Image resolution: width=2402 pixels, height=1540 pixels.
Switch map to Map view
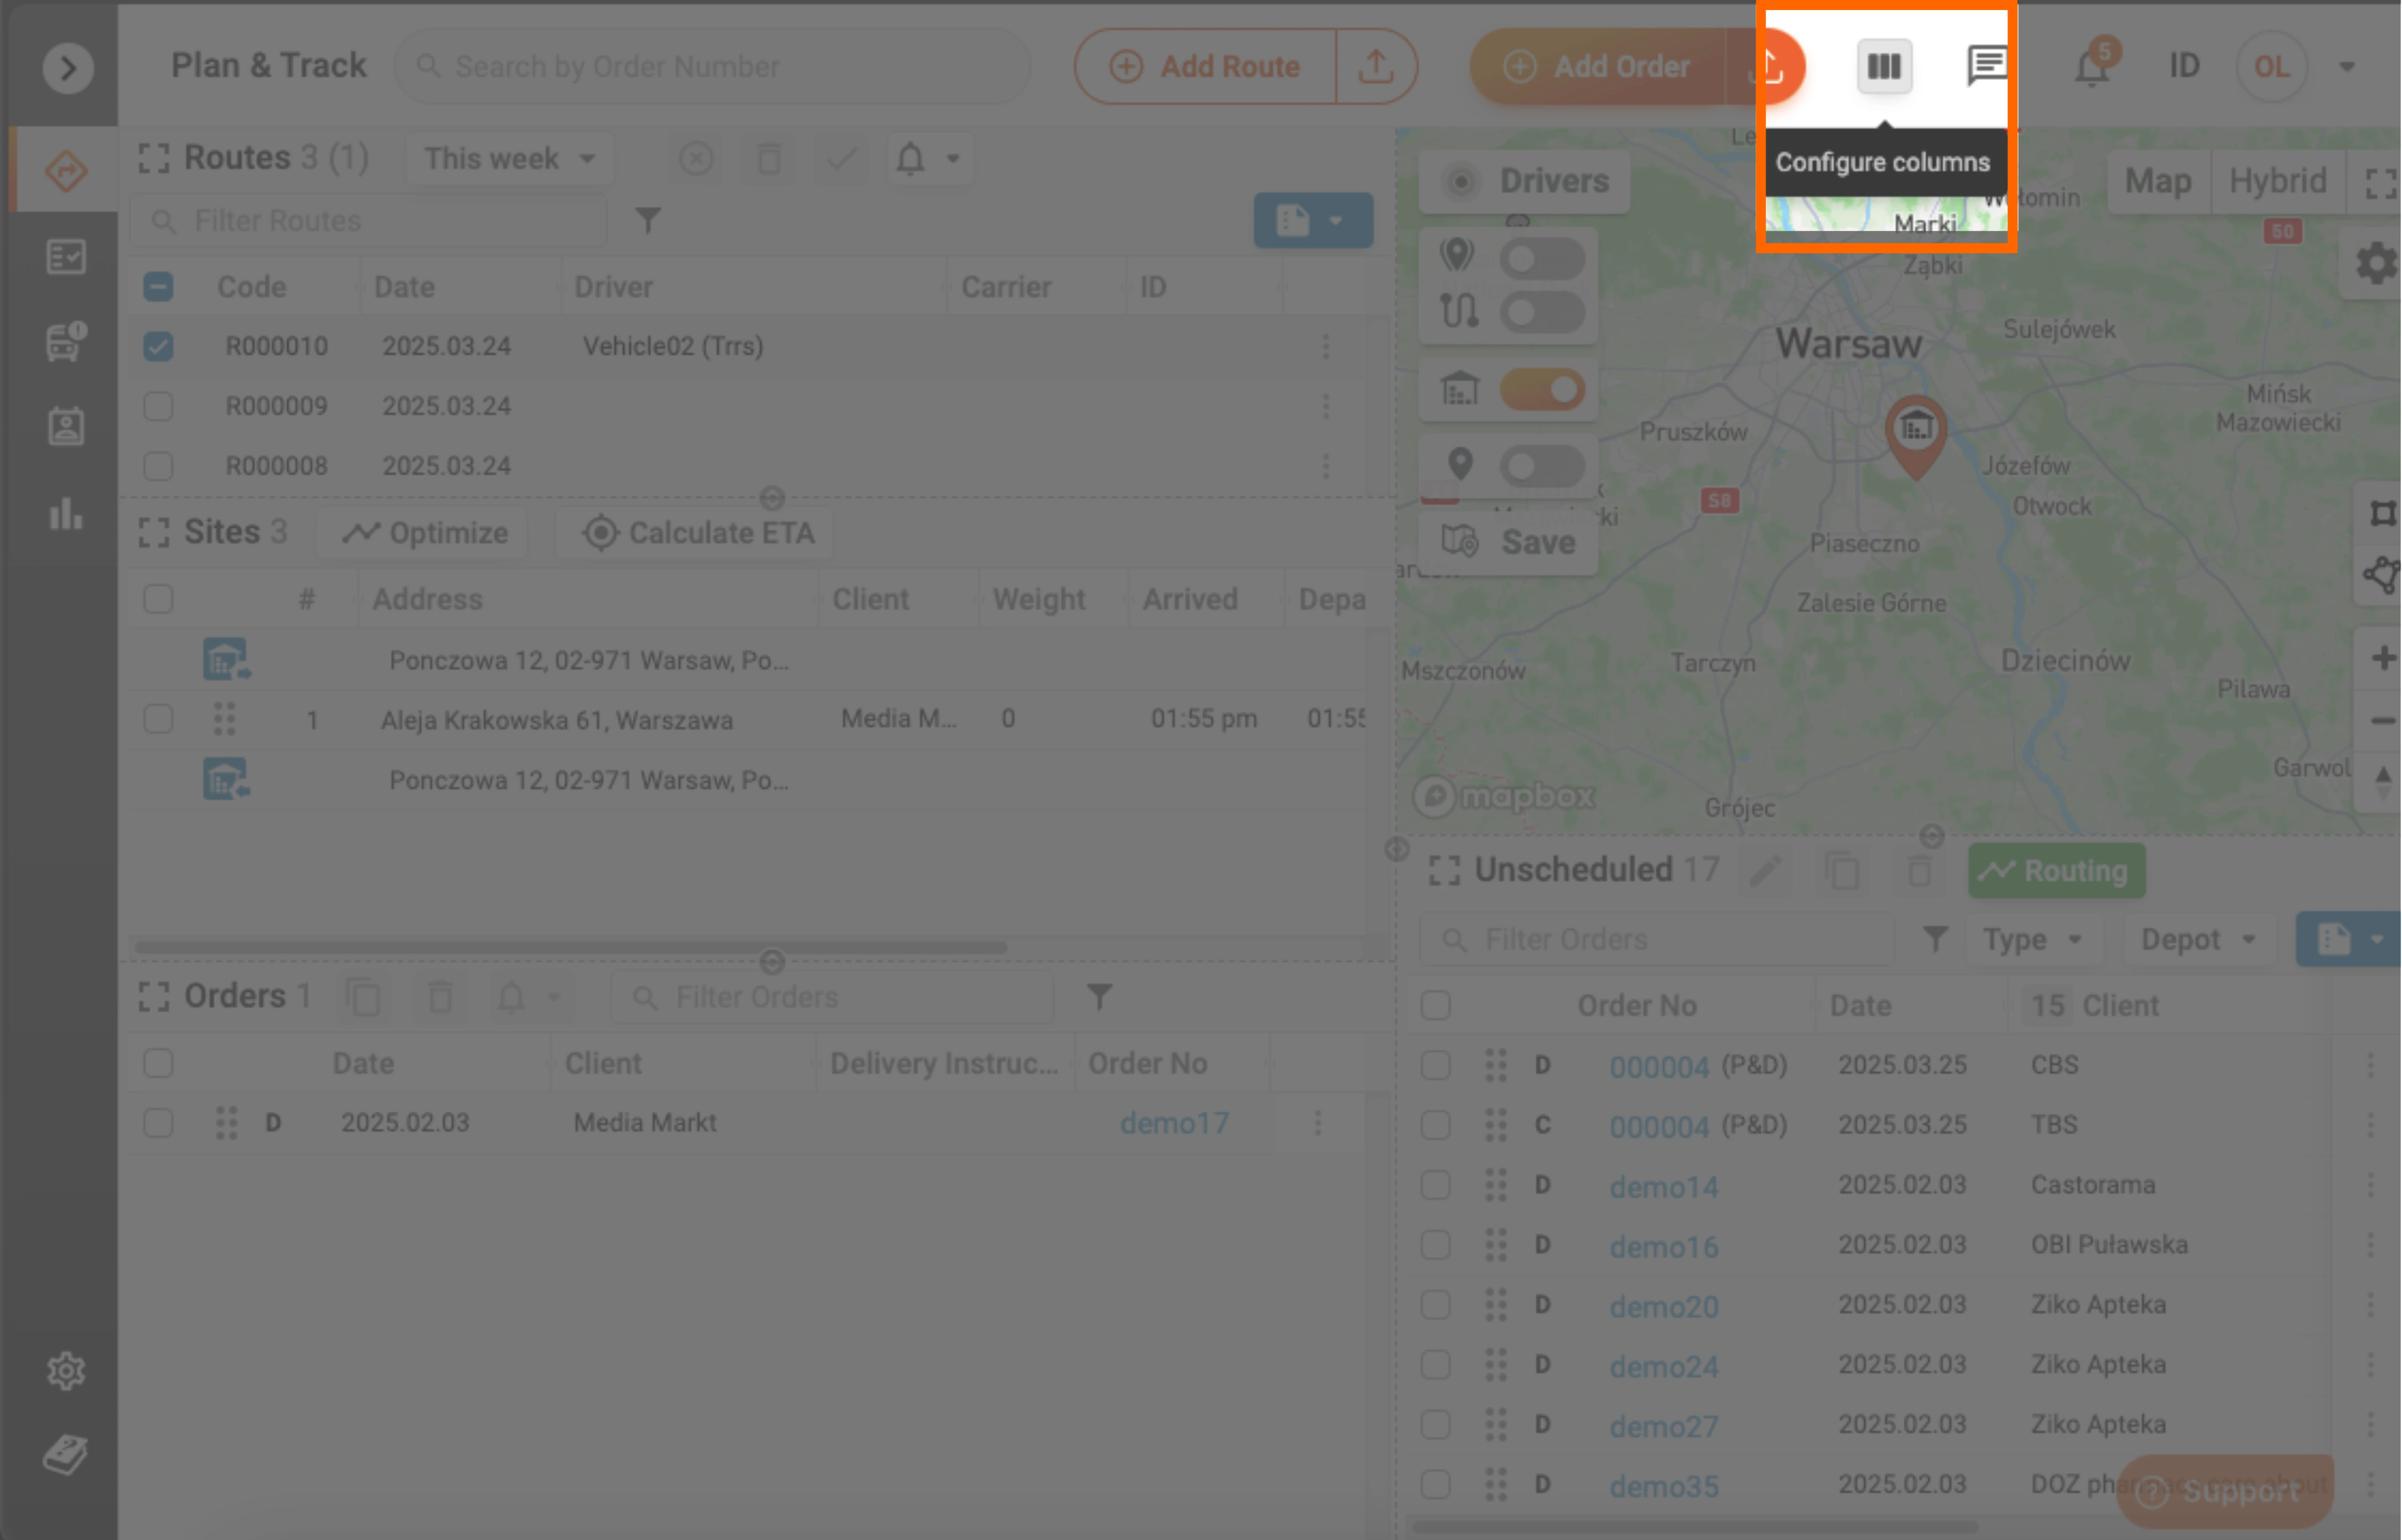2158,181
